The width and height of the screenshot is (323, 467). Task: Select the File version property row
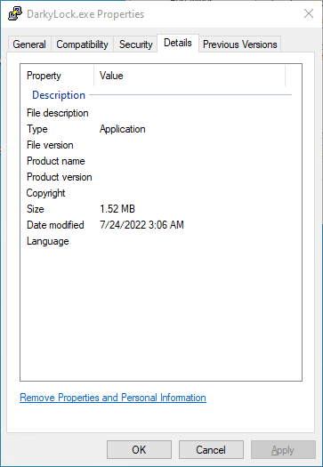[161, 145]
